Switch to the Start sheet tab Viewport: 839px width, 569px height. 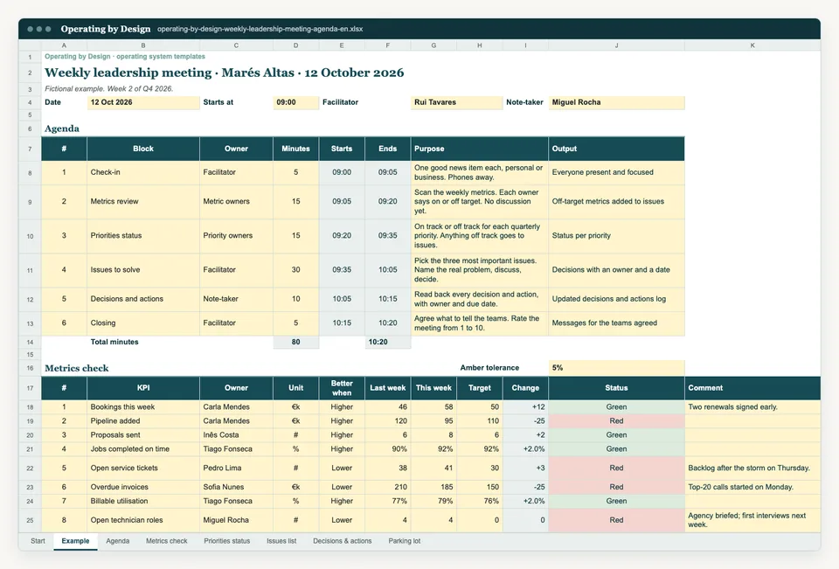[x=38, y=541]
